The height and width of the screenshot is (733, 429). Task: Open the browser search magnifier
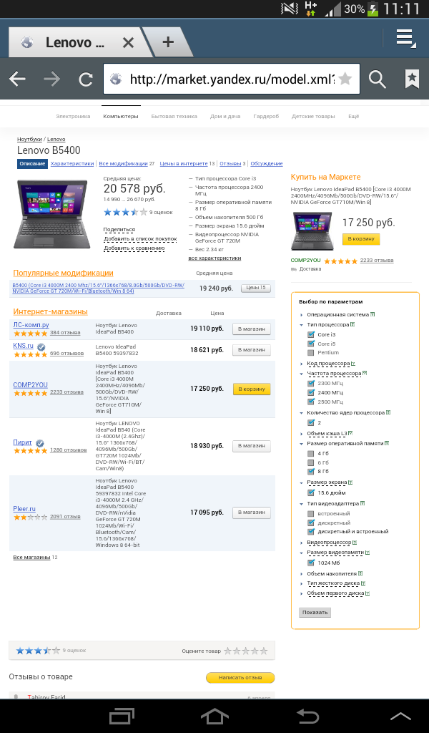tap(378, 79)
